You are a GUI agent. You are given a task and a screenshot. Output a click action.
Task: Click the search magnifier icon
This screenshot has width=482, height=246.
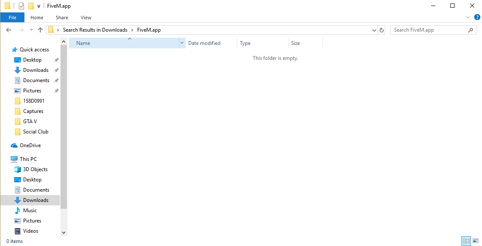[x=470, y=30]
